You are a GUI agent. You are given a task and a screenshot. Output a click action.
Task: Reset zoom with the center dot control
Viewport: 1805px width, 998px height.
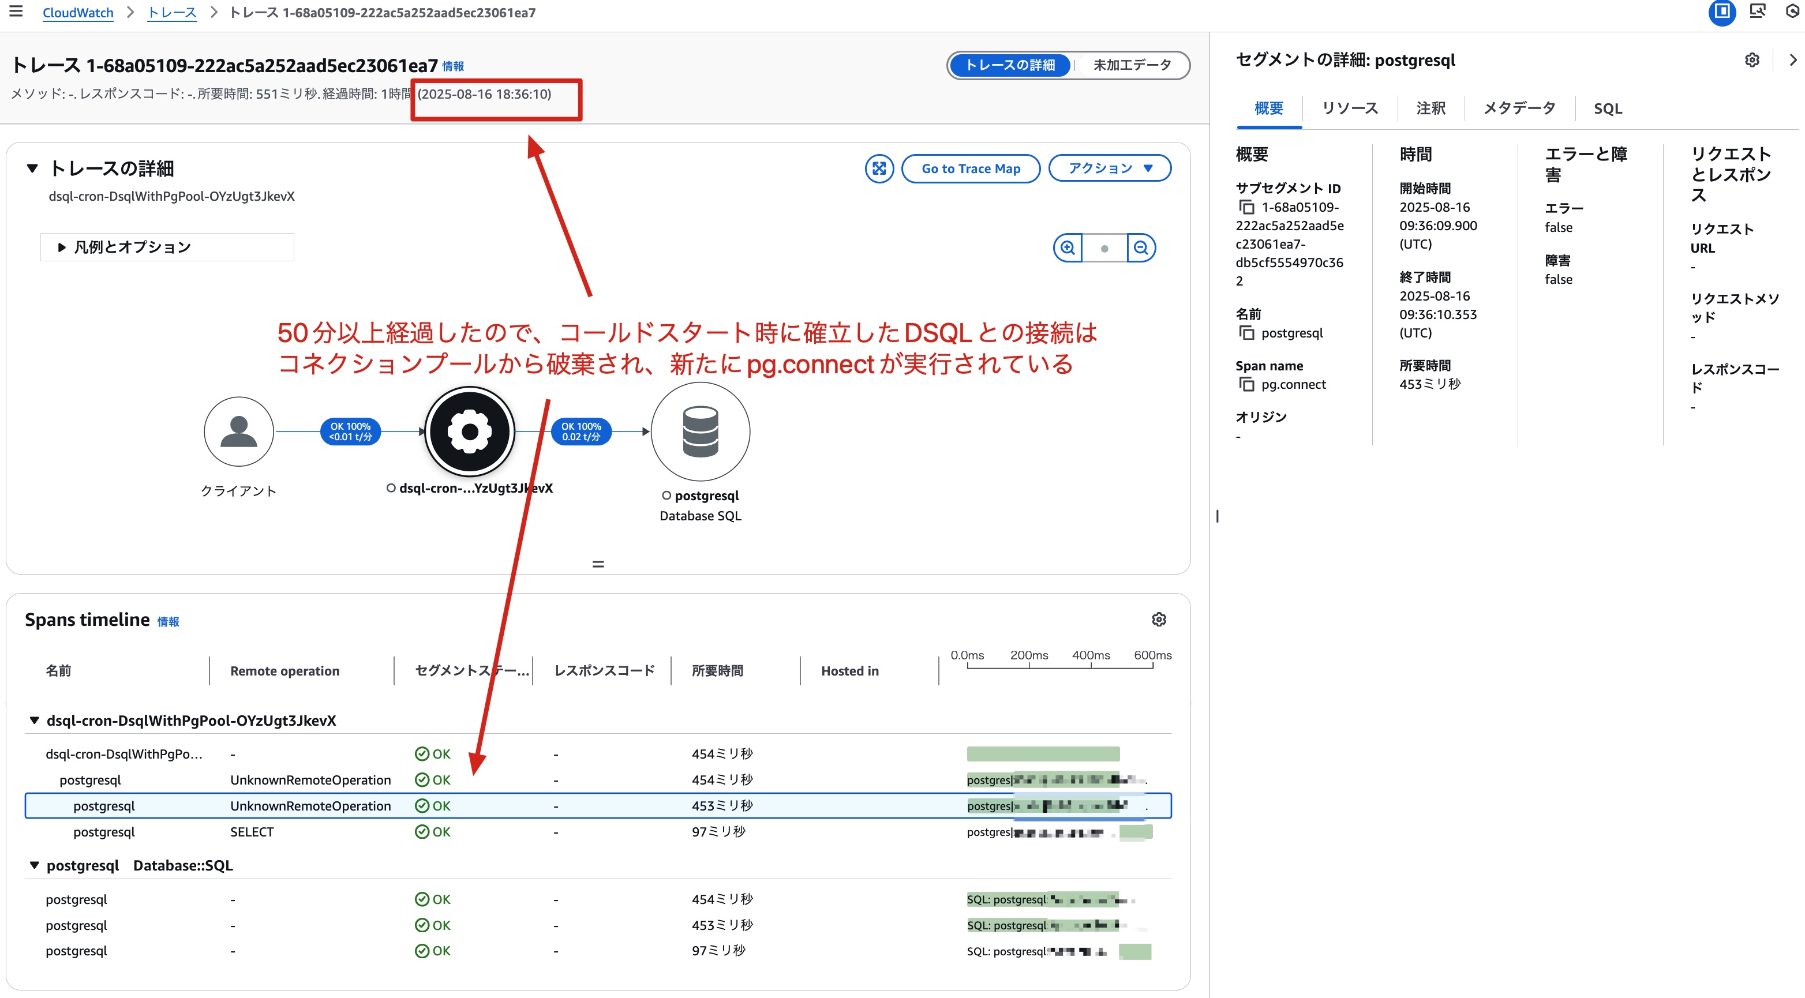click(1104, 248)
